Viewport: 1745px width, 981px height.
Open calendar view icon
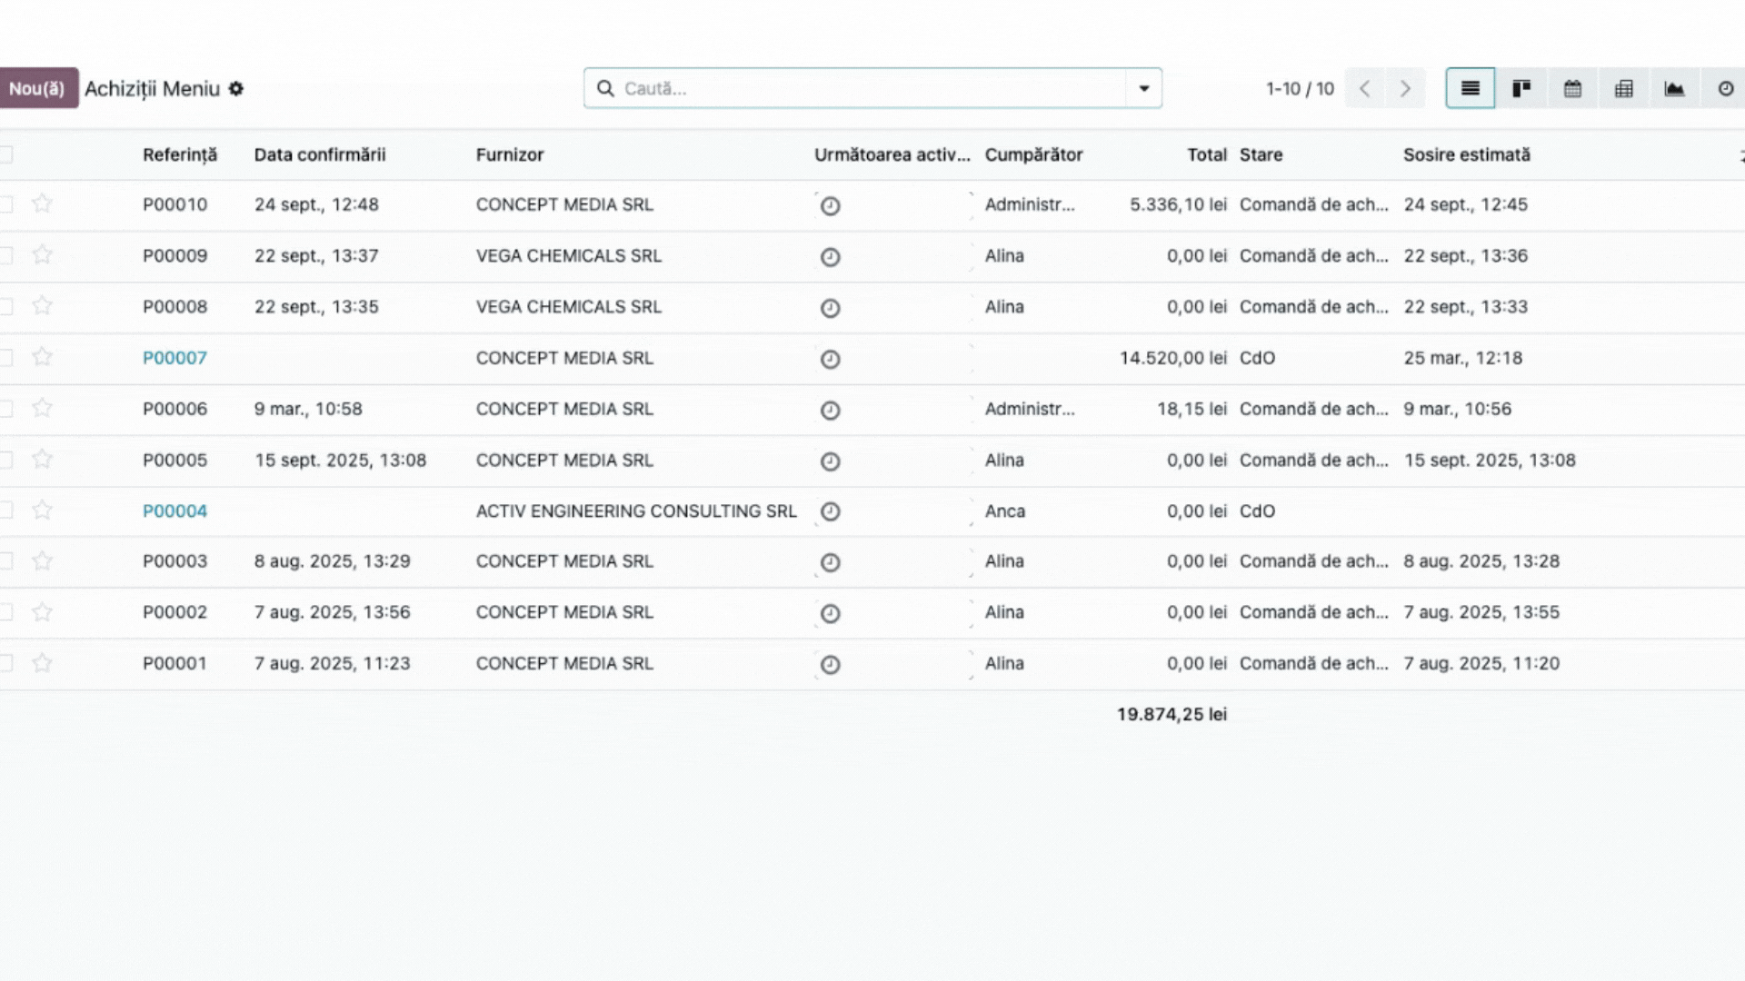(1572, 88)
